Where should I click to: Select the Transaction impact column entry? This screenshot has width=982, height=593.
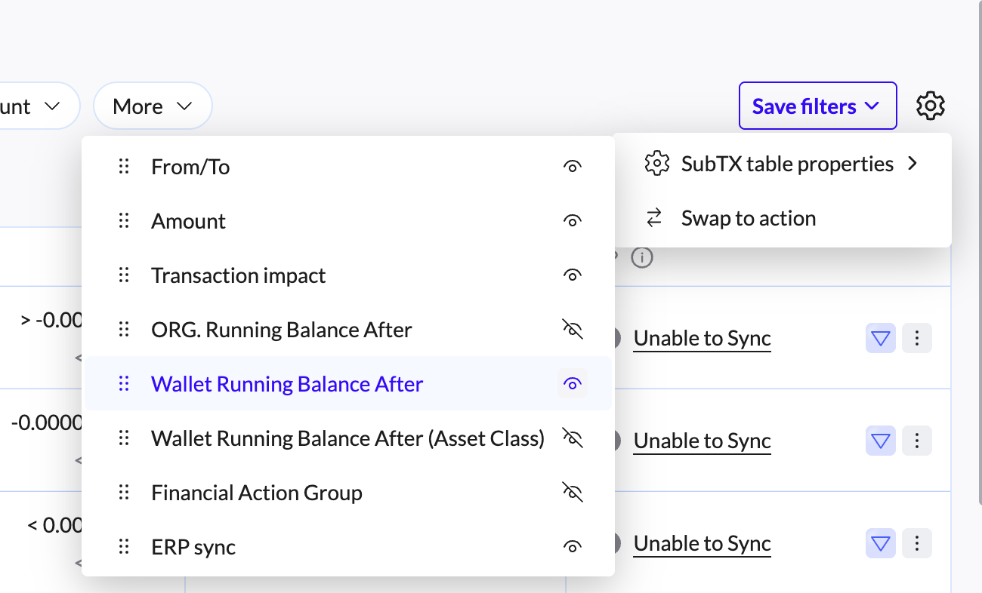238,275
